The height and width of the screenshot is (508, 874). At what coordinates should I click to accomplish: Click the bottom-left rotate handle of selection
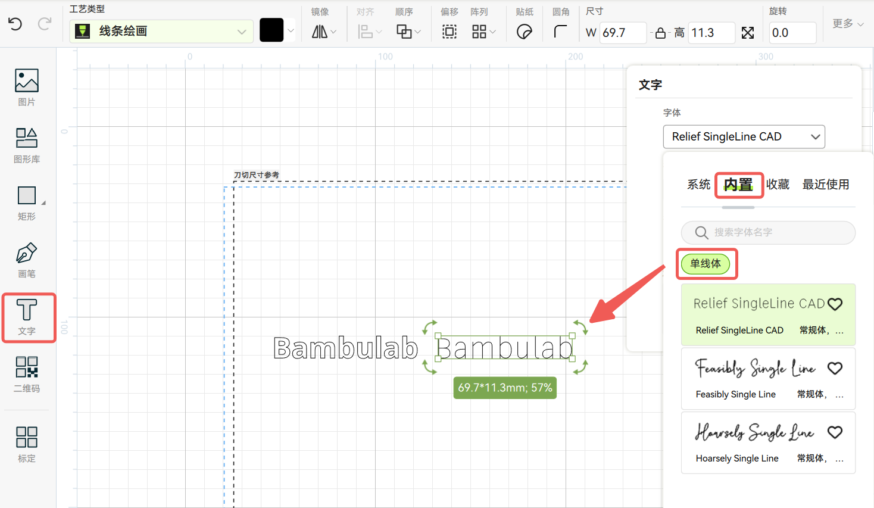[x=429, y=367]
